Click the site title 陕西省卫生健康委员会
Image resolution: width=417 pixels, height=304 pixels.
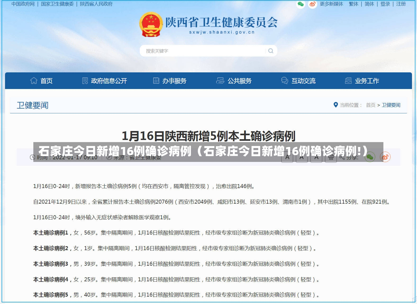click(221, 22)
